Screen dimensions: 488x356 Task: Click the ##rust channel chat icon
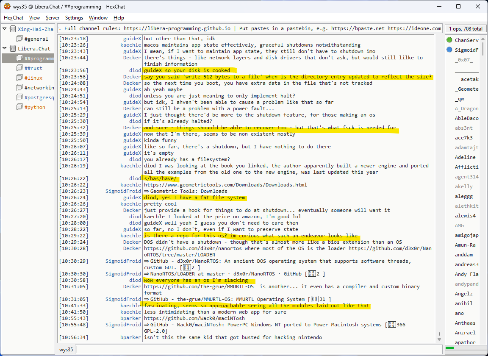coord(19,68)
